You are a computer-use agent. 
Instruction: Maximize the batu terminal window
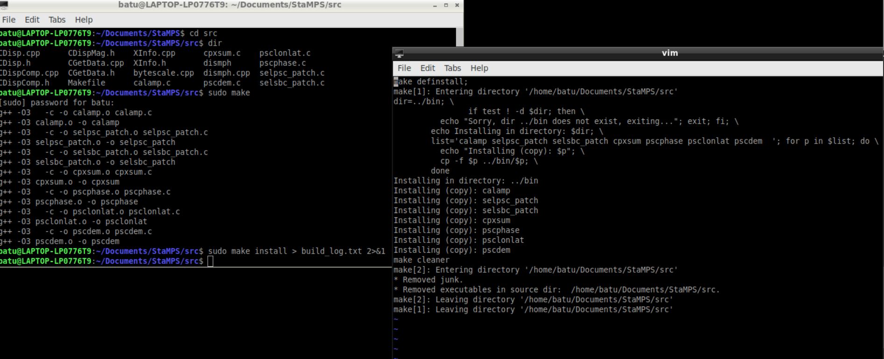446,5
